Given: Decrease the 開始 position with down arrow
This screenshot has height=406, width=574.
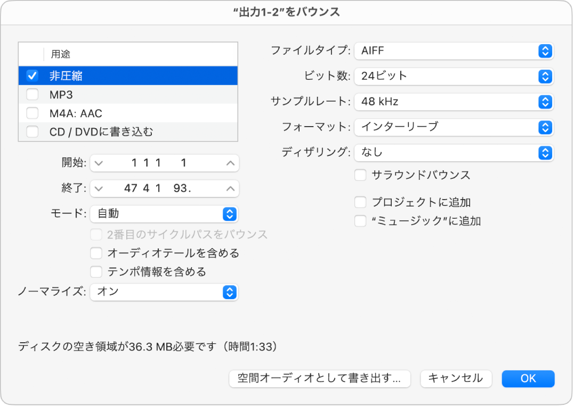Looking at the screenshot, I should (98, 163).
